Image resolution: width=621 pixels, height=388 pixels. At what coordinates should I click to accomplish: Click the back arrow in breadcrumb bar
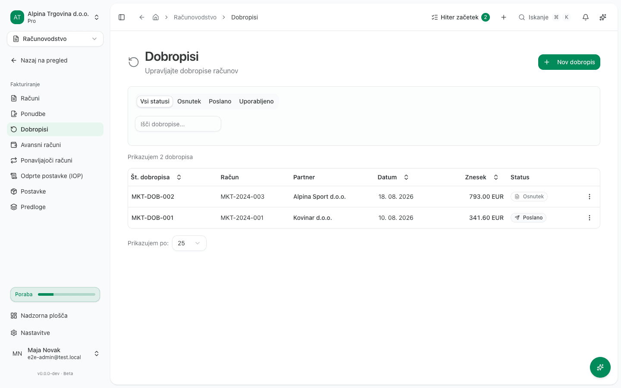click(x=141, y=17)
